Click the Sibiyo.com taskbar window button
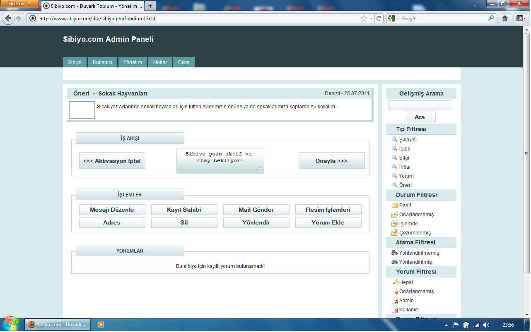This screenshot has width=531, height=332. point(58,325)
